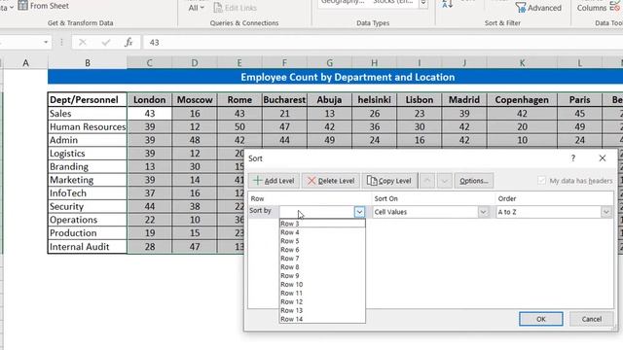Select the Moscow header cell
Viewport: 623px width, 350px height.
click(195, 99)
